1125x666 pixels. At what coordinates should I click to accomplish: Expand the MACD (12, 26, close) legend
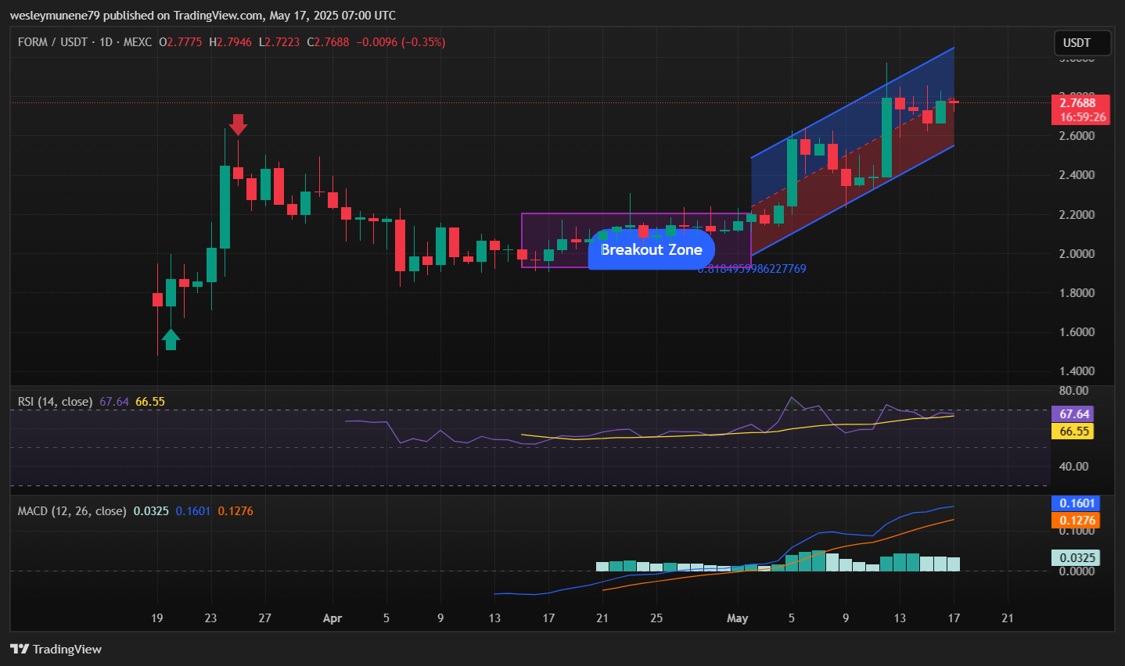coord(72,511)
